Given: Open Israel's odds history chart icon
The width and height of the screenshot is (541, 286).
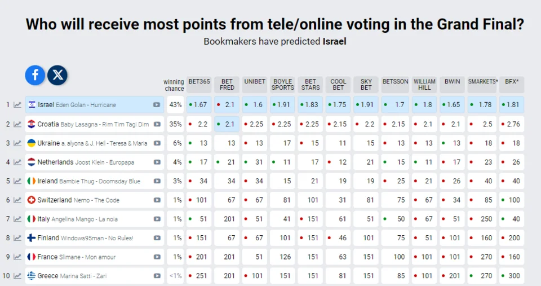Looking at the screenshot, I should coord(17,105).
